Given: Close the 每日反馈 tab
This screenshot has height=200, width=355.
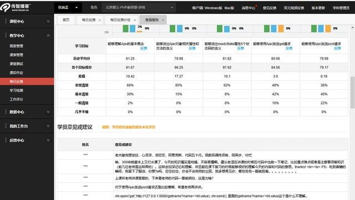Looking at the screenshot, I should (x=100, y=20).
